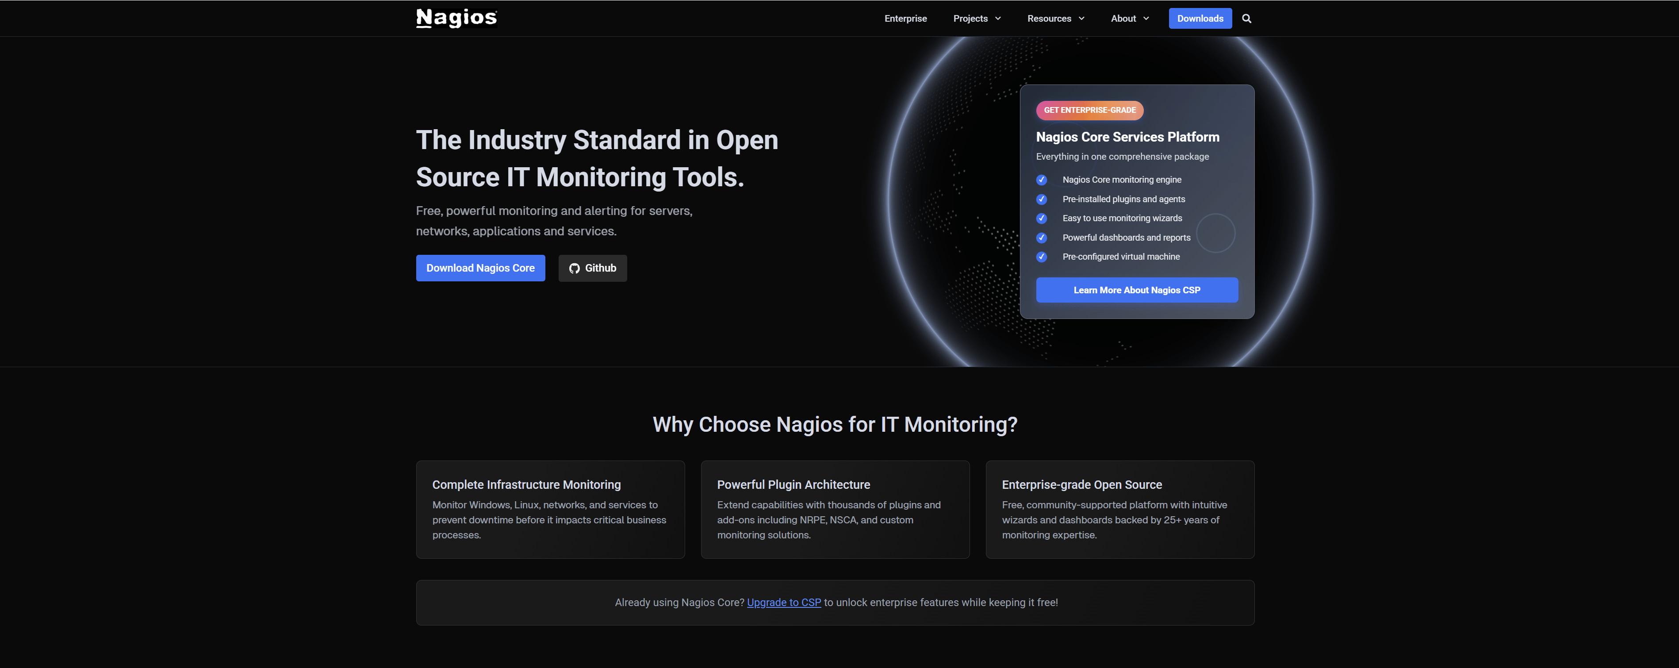Expand the Projects dropdown menu

pos(976,18)
